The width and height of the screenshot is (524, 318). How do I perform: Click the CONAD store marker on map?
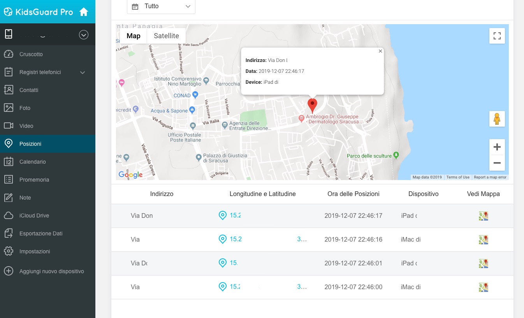click(x=195, y=95)
